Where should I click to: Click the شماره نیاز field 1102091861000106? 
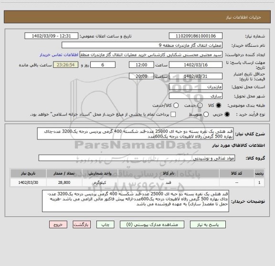(196, 36)
